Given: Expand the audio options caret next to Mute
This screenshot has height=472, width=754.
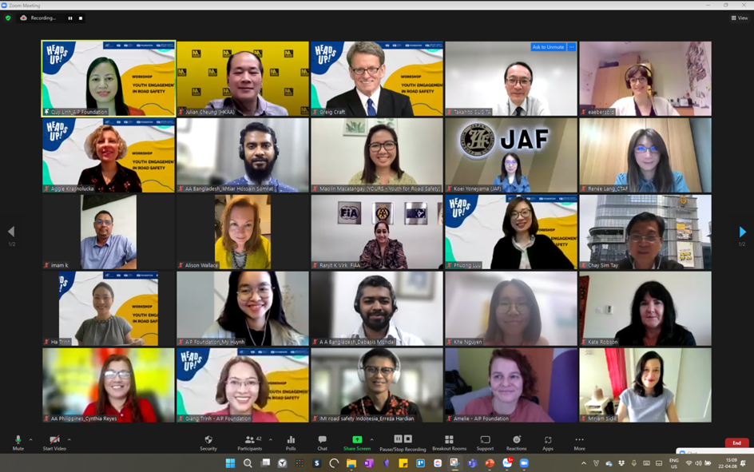Looking at the screenshot, I should pos(31,439).
